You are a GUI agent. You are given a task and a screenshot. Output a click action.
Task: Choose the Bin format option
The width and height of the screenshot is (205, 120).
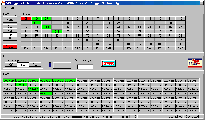click(10, 35)
